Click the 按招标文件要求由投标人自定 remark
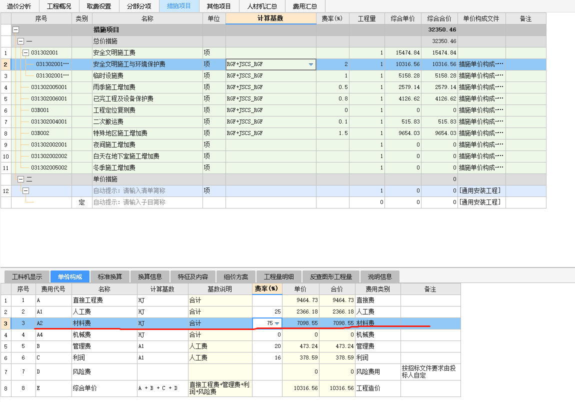 pyautogui.click(x=430, y=372)
